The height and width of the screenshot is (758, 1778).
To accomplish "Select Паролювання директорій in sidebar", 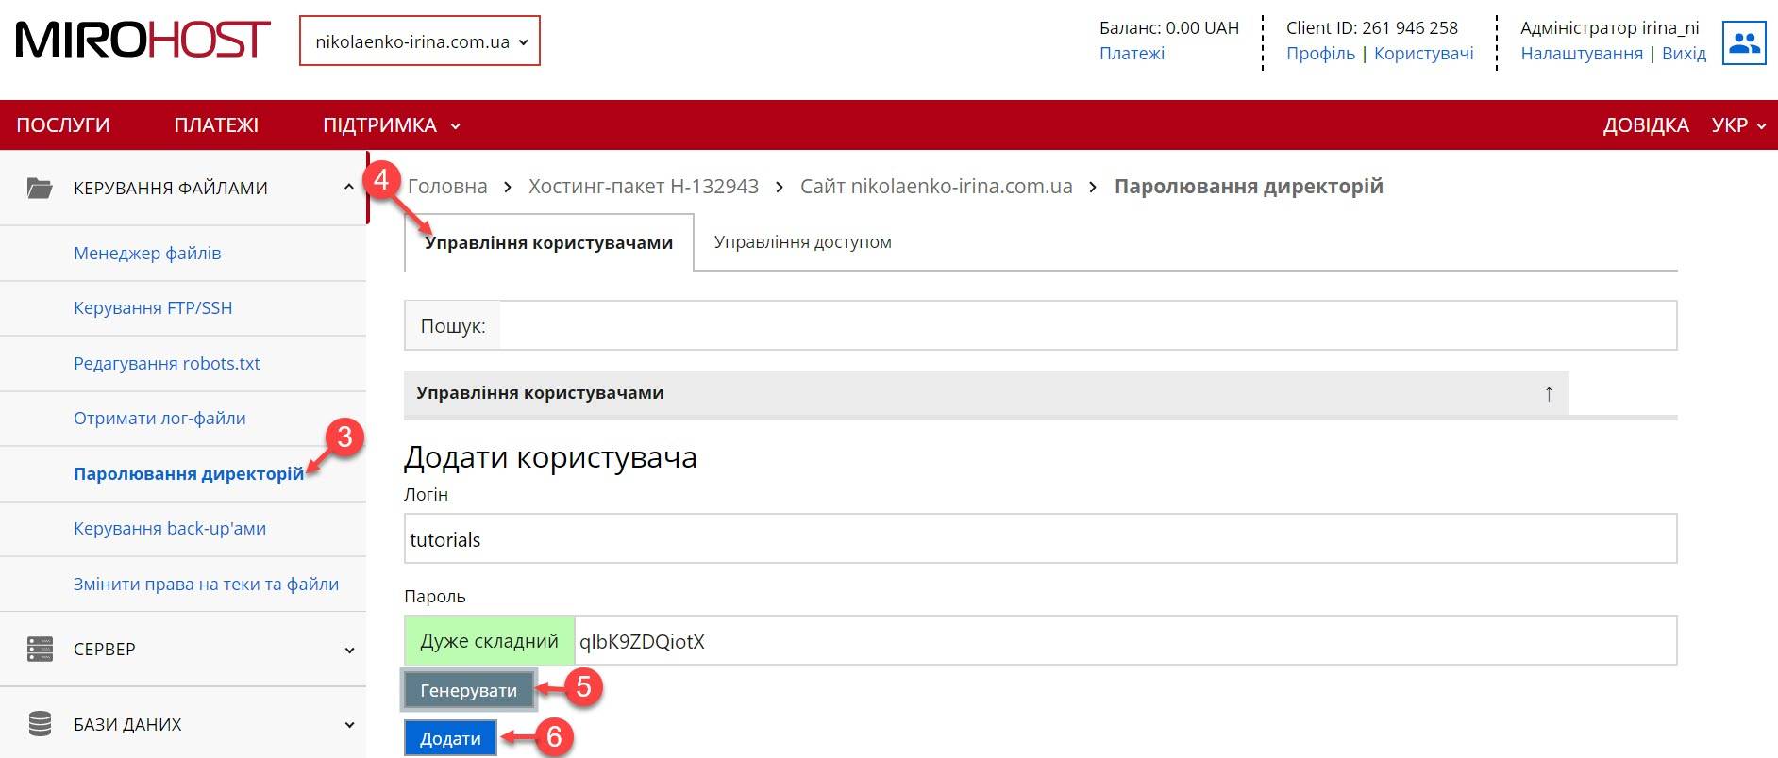I will click(189, 473).
